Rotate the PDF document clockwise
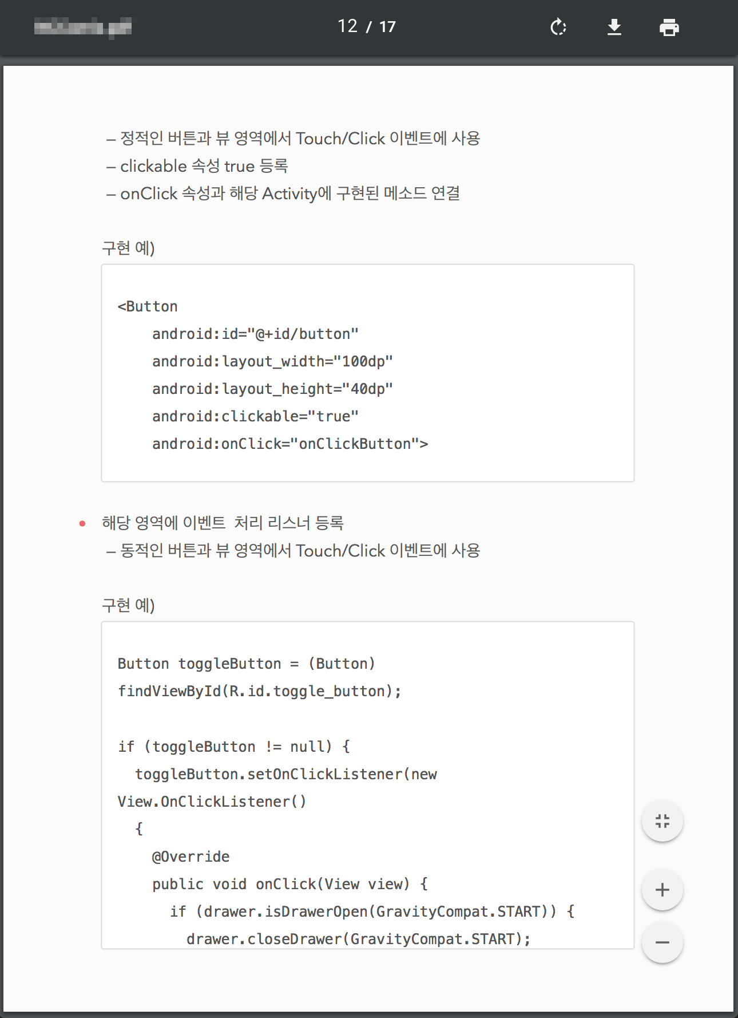 click(x=558, y=27)
